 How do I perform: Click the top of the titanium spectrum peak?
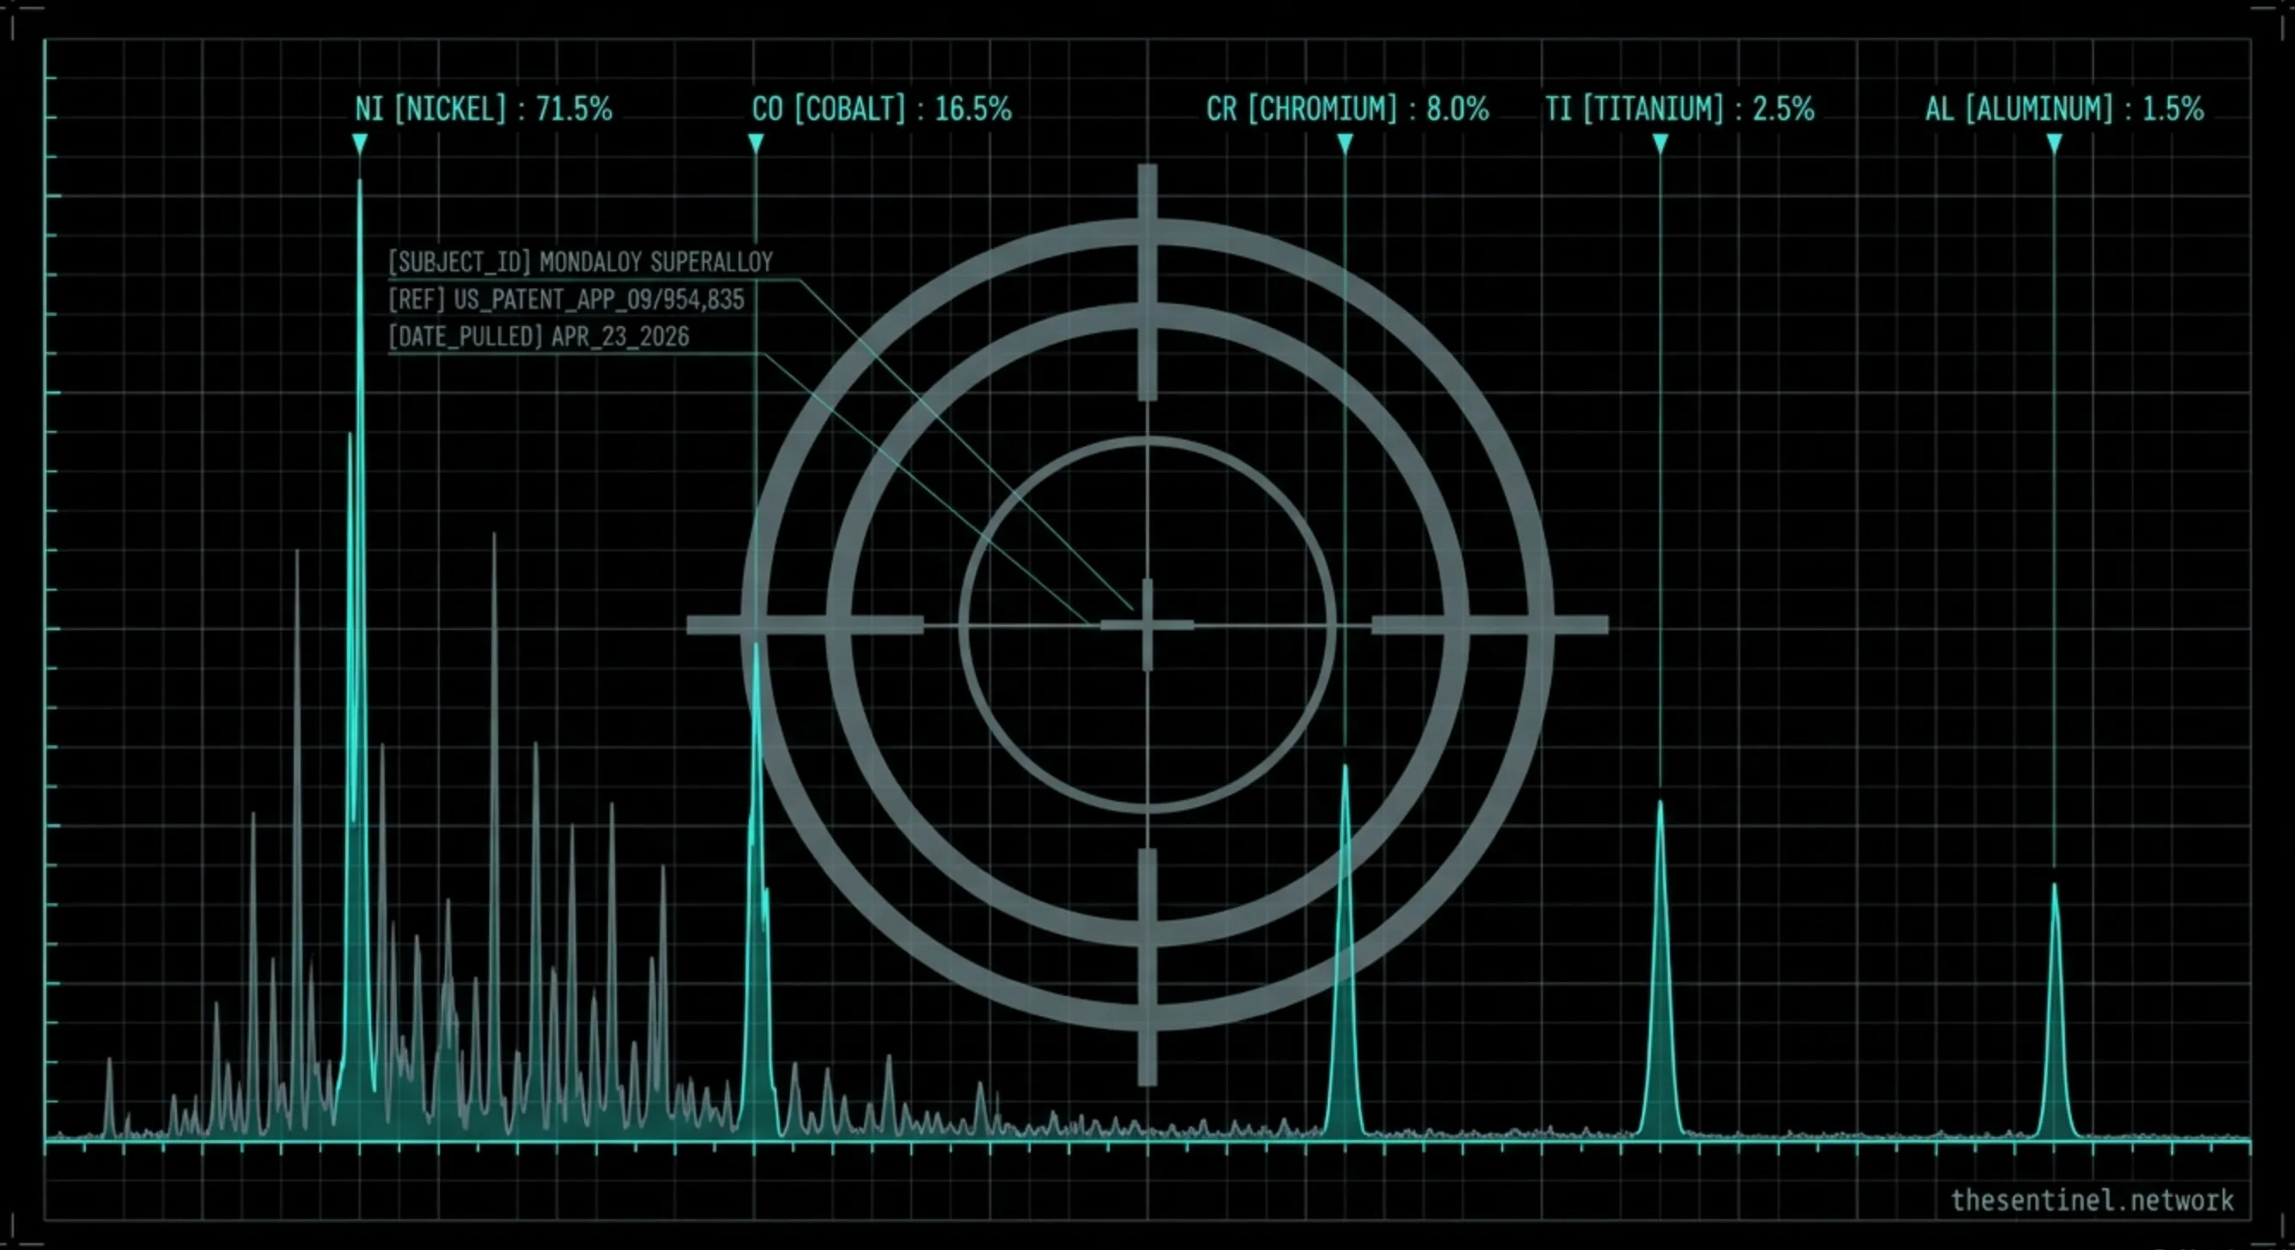pos(1659,804)
